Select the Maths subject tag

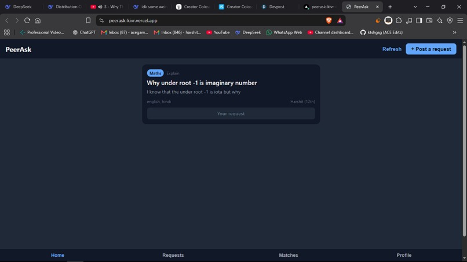pyautogui.click(x=155, y=73)
